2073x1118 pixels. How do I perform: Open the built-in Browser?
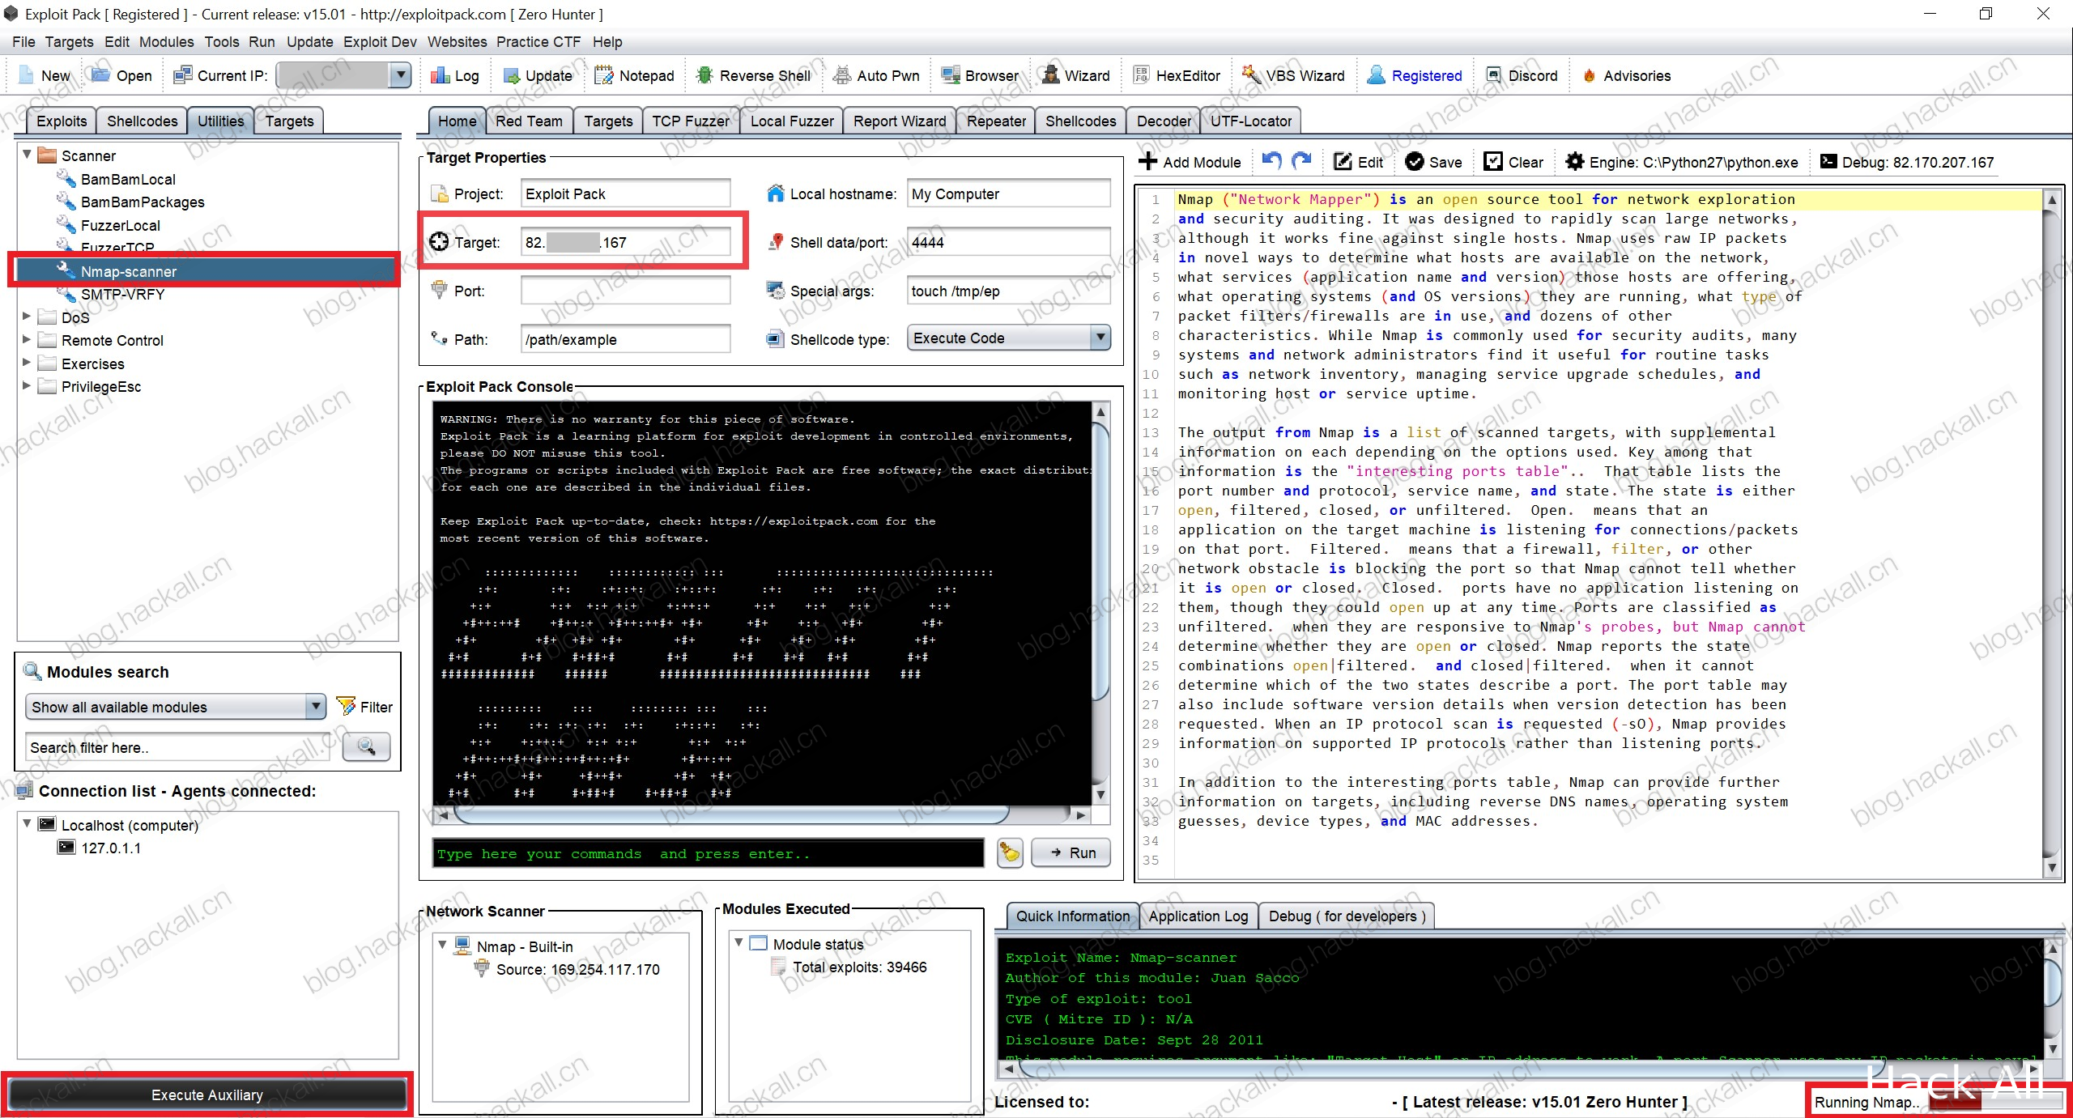979,75
